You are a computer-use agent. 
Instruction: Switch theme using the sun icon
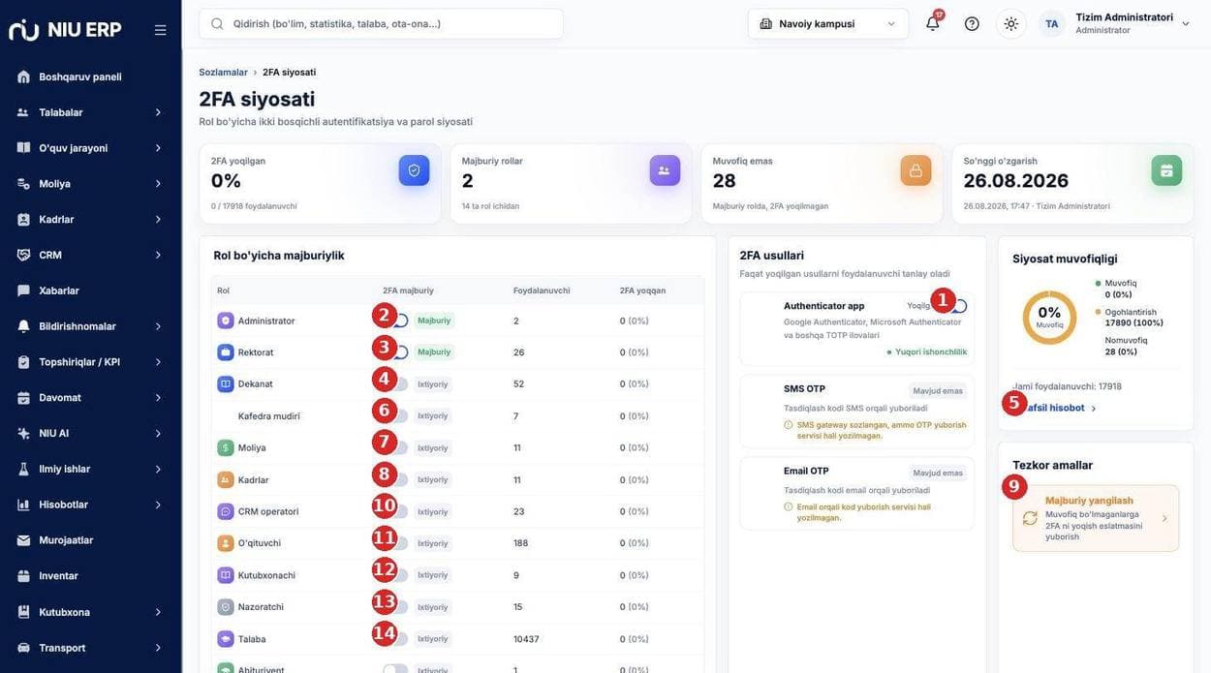coord(1011,23)
